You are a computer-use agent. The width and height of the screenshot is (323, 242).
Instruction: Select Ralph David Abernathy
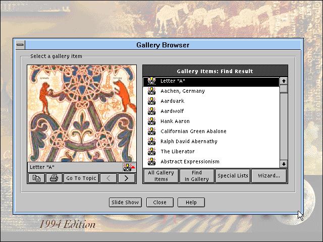(211, 141)
